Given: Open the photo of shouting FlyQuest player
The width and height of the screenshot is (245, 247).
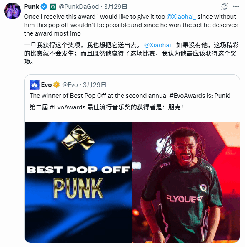Looking at the screenshot, I should (186, 182).
